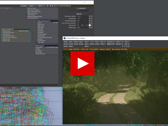Open the Save dropdown in the IPR toolbar
Screen dimensions: 168x126
(x=103, y=42)
